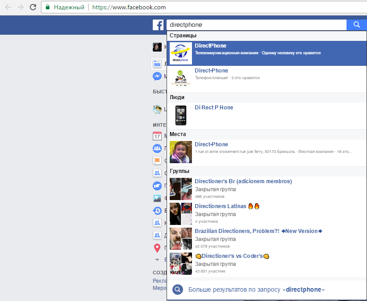Image resolution: width=367 pixels, height=301 pixels.
Task: Open the Di Rect P Hone profile
Action: [267, 115]
